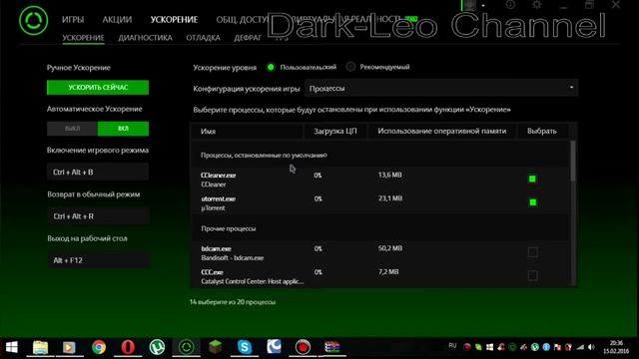Edit the Ctrl + Alt + B hotkey field
Viewport: 639px width, 359px height.
tap(98, 173)
